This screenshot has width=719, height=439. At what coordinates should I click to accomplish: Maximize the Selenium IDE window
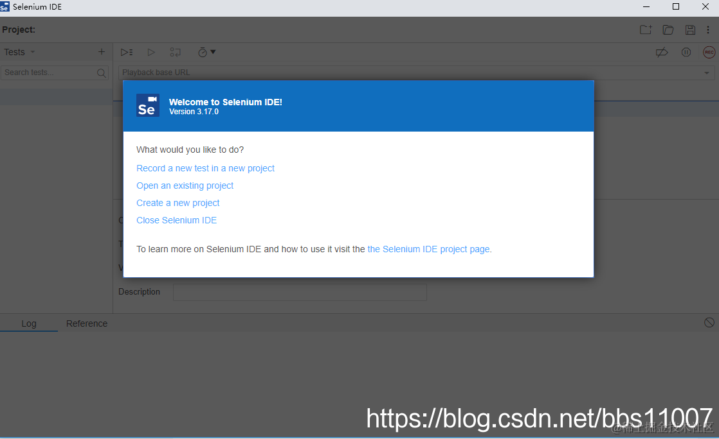[x=676, y=6]
